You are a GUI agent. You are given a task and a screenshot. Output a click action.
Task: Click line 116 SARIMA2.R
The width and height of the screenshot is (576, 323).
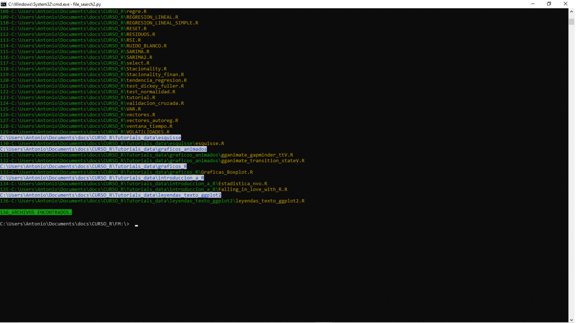tap(76, 58)
